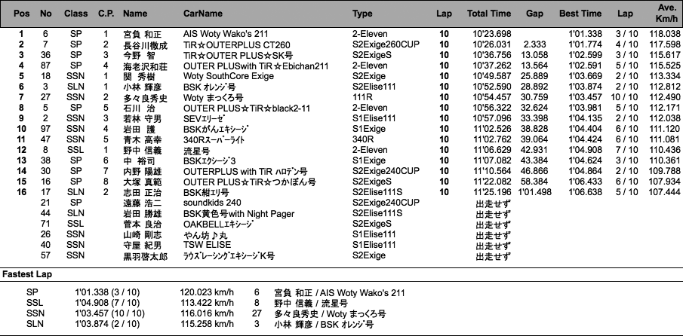Select car name 'ラウズレーシングエキシージK号'
683x336 pixels.
coord(229,256)
